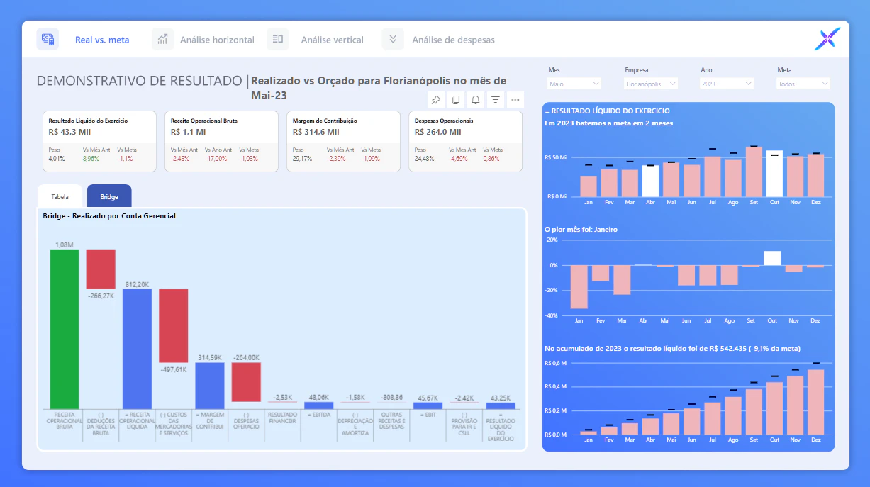Open the Mes dropdown showing Maio
Screen dimensions: 870x487
click(574, 84)
